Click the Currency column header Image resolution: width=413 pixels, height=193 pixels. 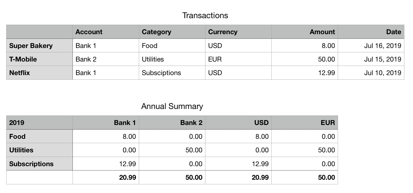click(x=238, y=32)
